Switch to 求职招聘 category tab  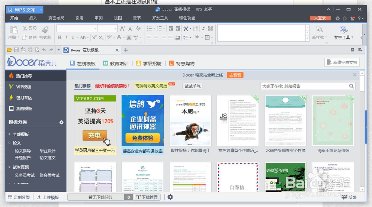(149, 63)
